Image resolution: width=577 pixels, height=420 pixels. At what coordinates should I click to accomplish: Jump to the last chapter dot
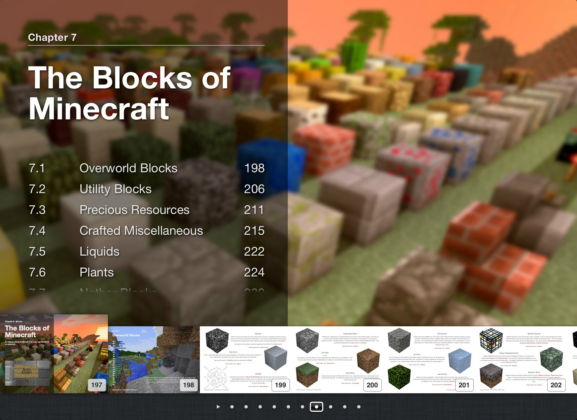point(359,407)
